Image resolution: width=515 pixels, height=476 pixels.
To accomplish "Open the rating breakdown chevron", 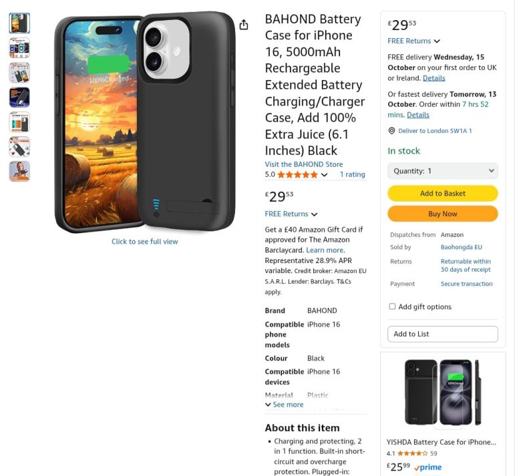I will coord(325,175).
